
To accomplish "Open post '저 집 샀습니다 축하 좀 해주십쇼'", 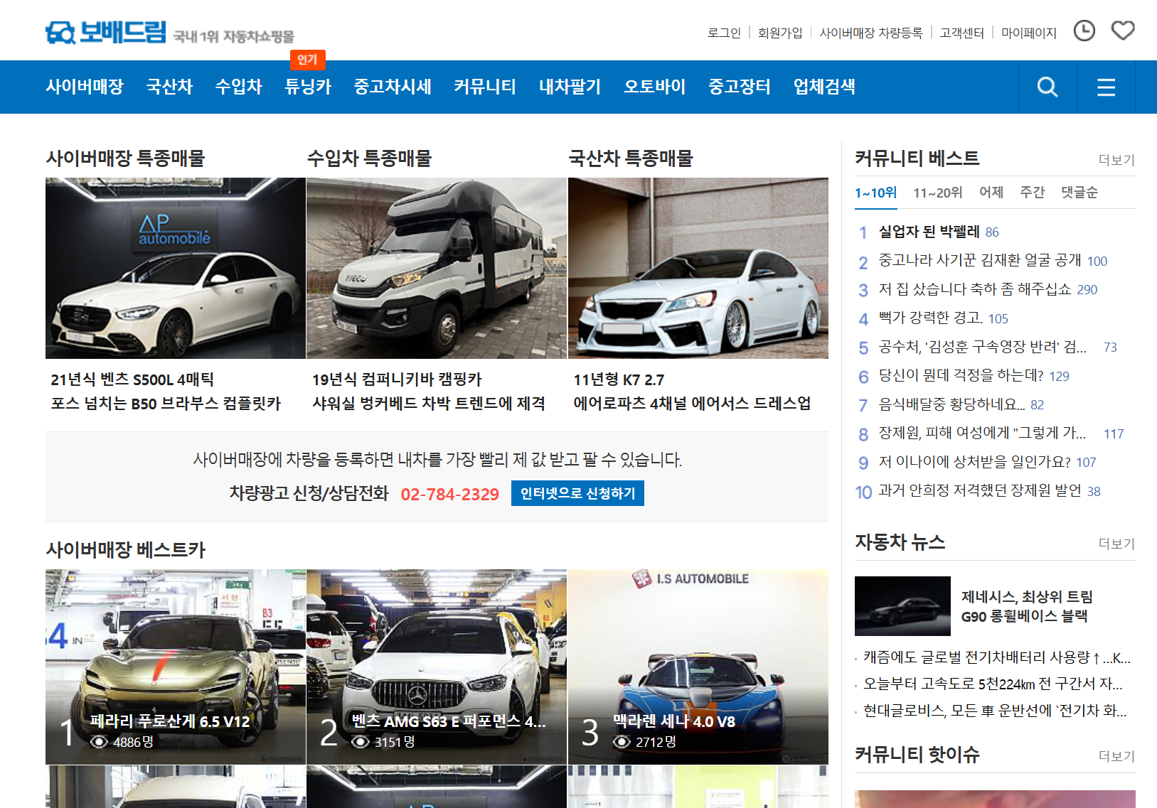I will tap(975, 289).
